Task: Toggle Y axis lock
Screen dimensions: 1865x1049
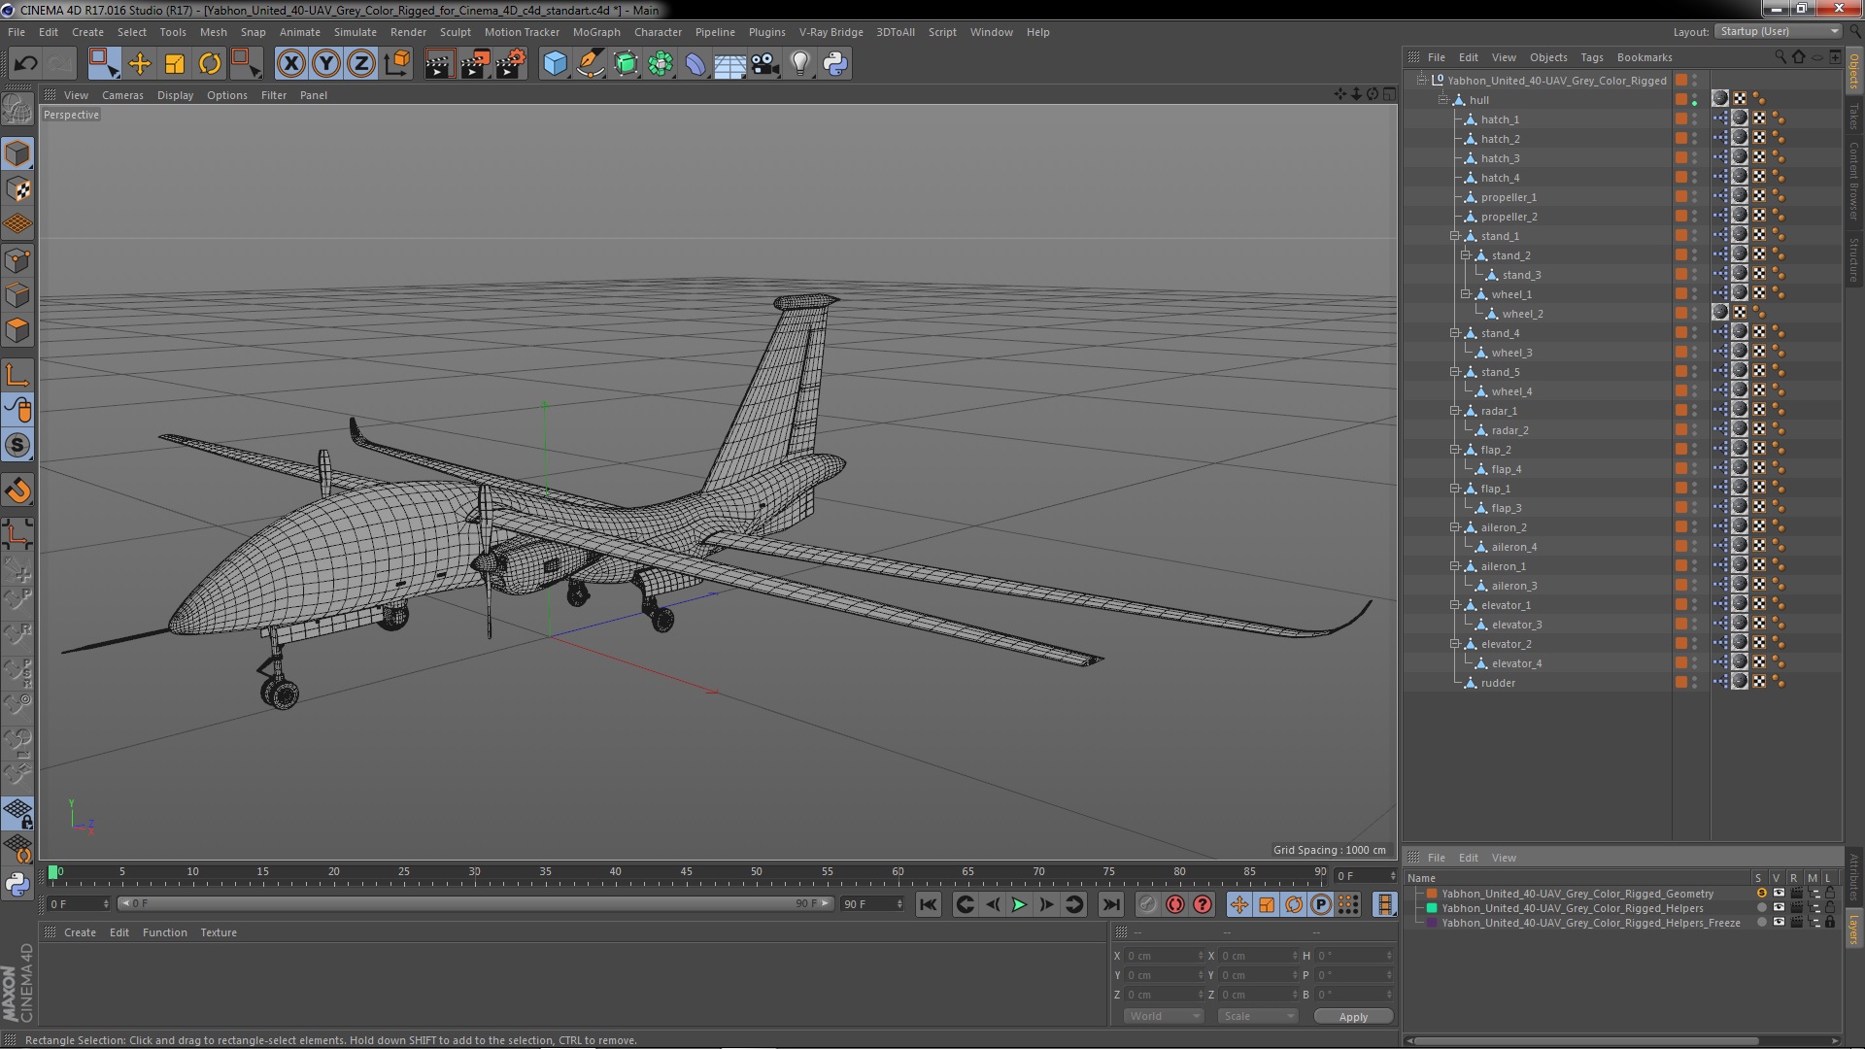Action: click(x=326, y=64)
